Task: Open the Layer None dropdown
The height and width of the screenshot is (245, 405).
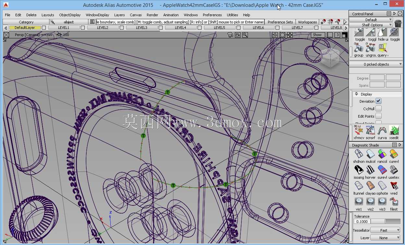Action: coord(385,238)
